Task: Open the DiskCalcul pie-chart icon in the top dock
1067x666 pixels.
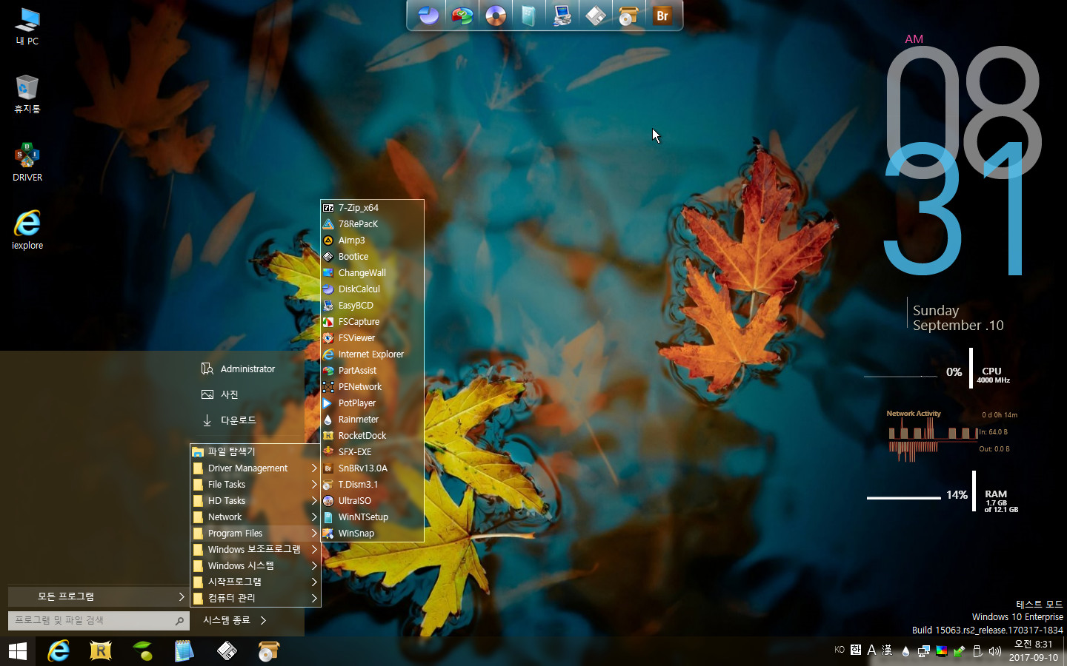Action: 428,15
